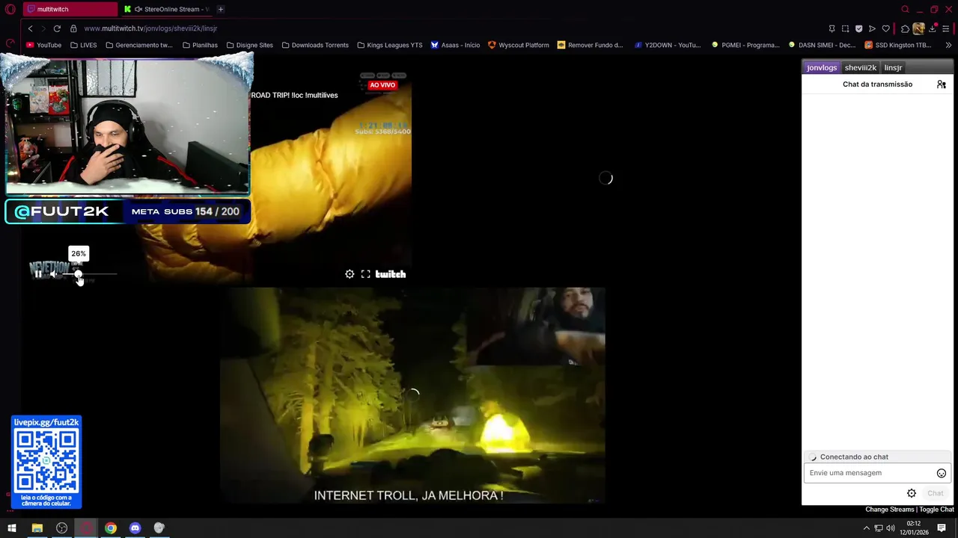The image size is (958, 538).
Task: Open system tray volume speaker icon
Action: (891, 528)
